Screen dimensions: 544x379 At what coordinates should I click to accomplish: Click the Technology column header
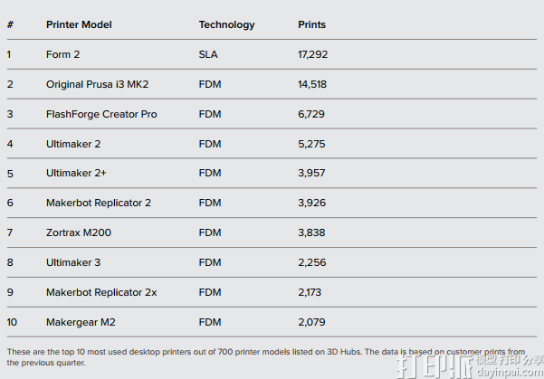click(x=226, y=24)
